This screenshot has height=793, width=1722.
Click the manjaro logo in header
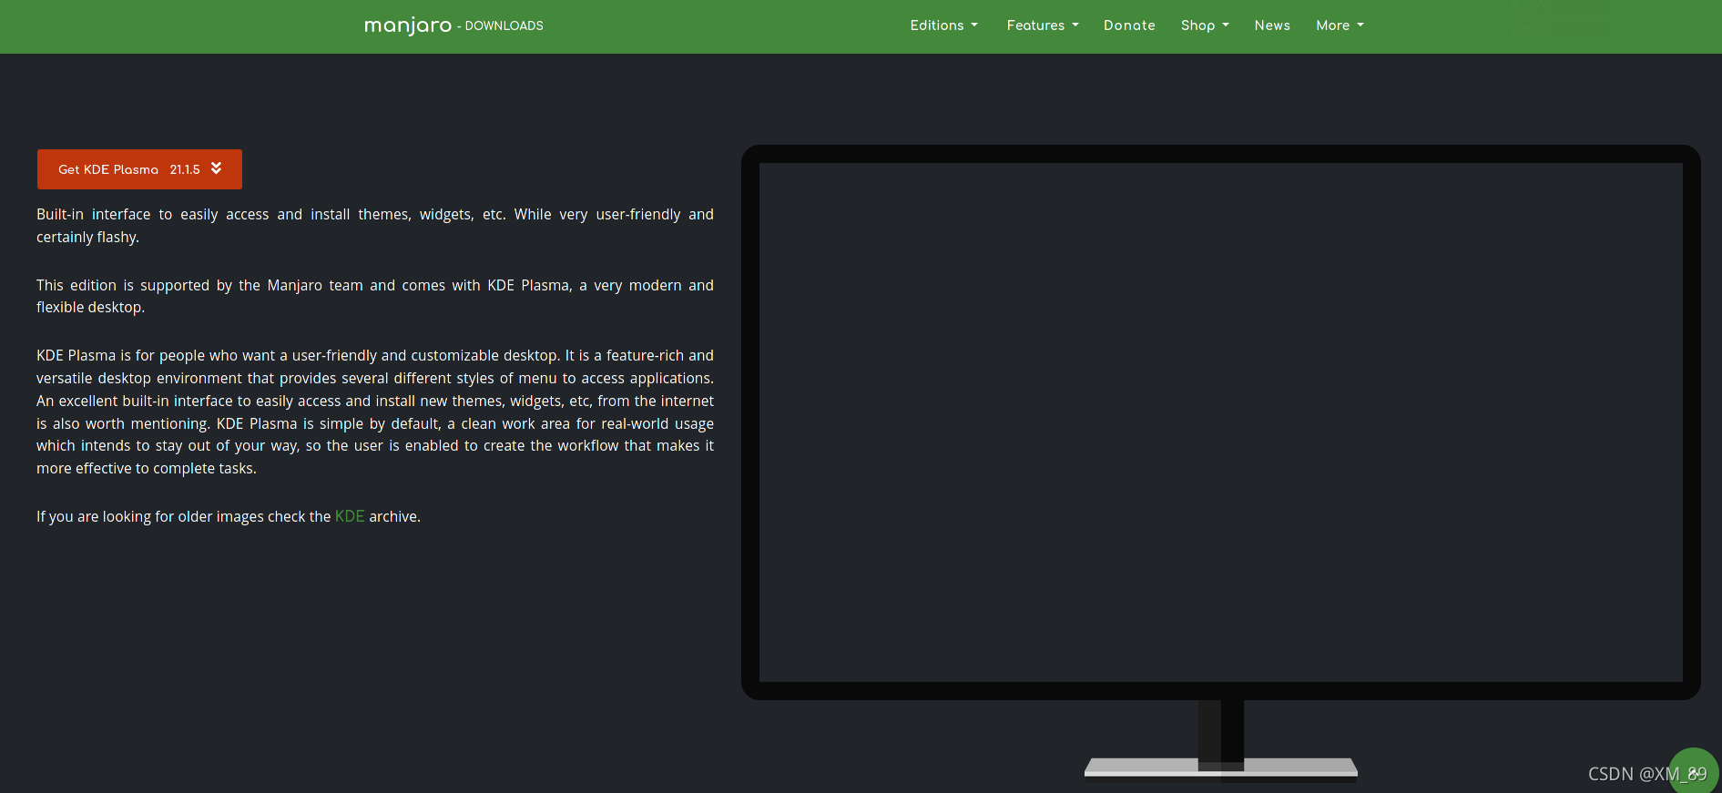point(408,25)
